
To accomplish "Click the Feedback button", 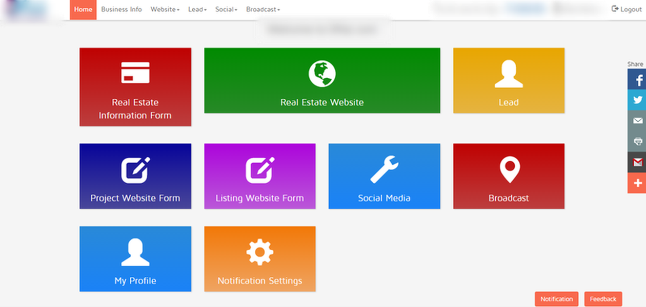I will coord(603,299).
